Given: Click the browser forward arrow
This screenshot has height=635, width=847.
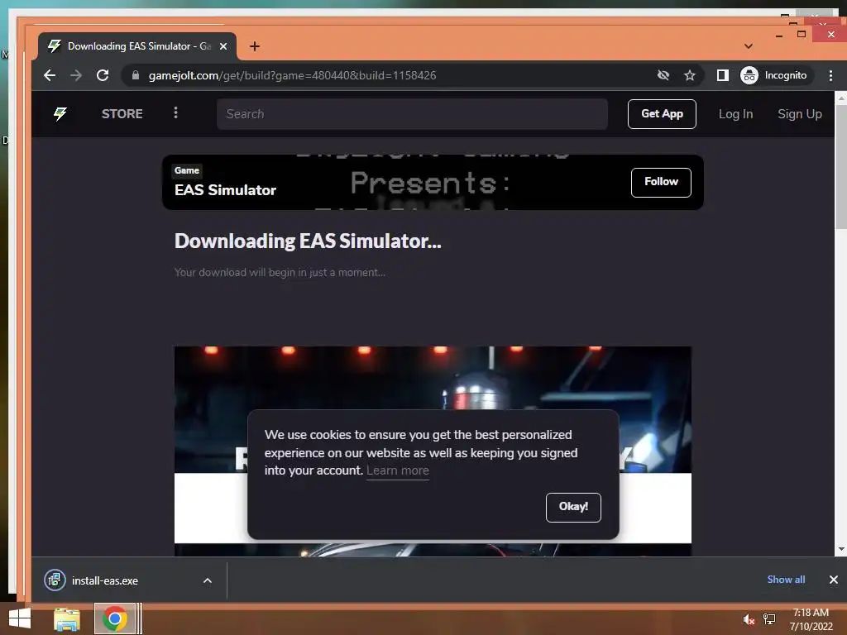Looking at the screenshot, I should pyautogui.click(x=76, y=75).
